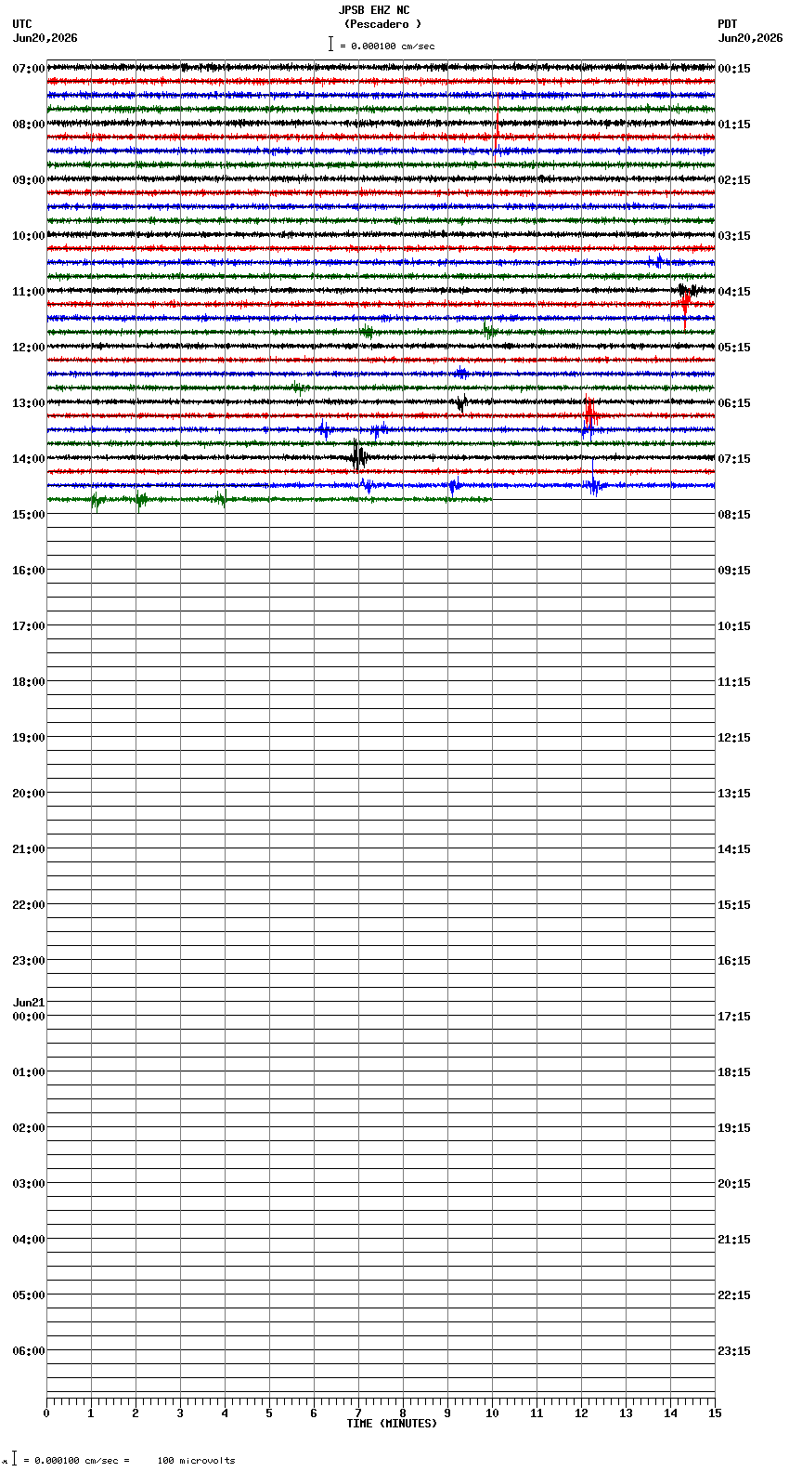Click the 'UTC' header label
Viewport: 789px width, 1472px height.
click(22, 24)
